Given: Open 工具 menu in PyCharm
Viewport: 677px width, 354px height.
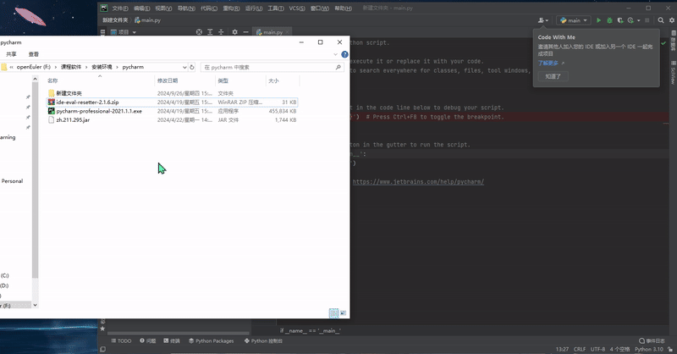Looking at the screenshot, I should pos(276,8).
